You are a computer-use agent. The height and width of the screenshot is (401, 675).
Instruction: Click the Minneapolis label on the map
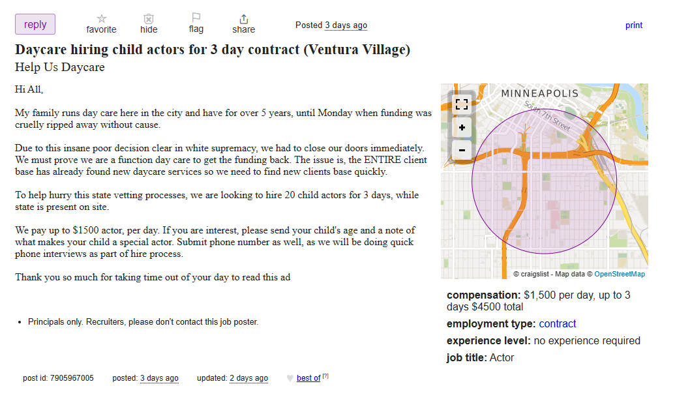(539, 94)
